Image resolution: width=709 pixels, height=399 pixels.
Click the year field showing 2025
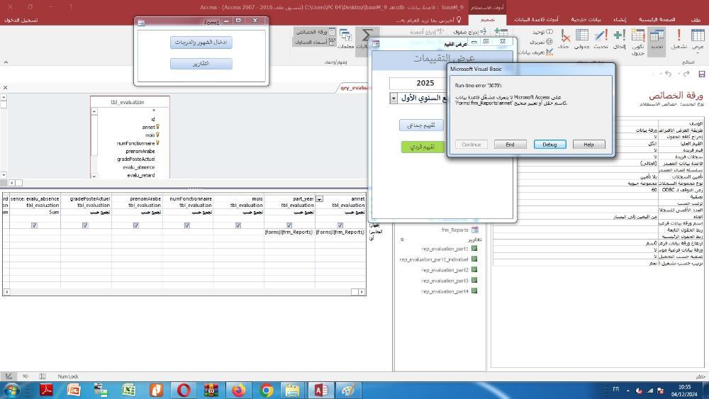[418, 83]
